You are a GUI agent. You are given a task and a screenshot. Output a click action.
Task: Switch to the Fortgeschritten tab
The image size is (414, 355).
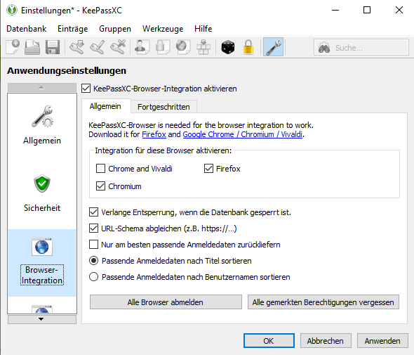163,107
